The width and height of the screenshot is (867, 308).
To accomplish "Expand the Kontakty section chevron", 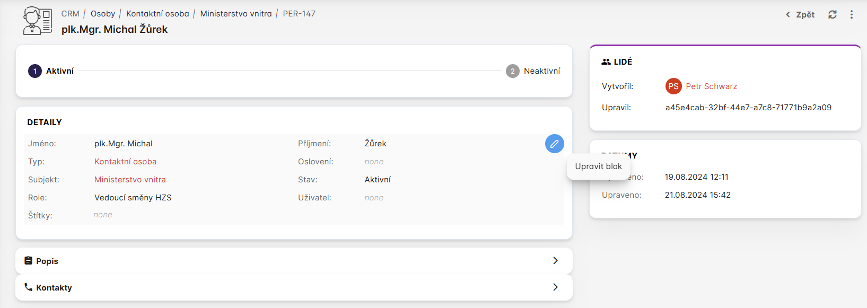I will 555,287.
